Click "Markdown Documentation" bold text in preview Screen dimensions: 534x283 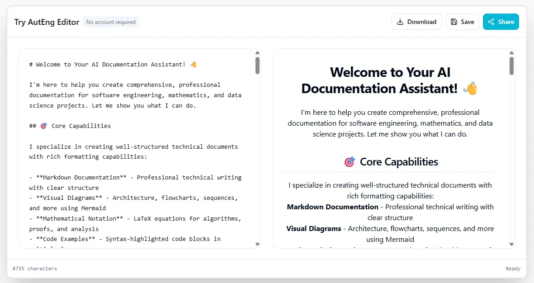[332, 207]
